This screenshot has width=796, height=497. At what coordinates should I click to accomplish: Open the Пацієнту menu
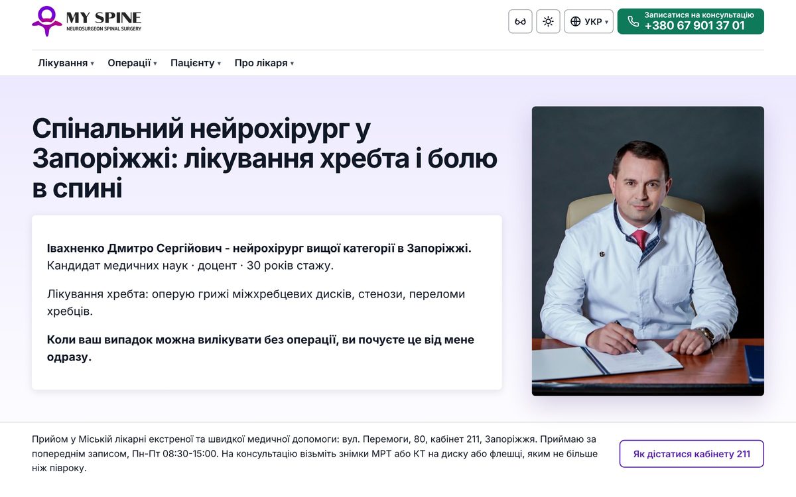point(196,63)
